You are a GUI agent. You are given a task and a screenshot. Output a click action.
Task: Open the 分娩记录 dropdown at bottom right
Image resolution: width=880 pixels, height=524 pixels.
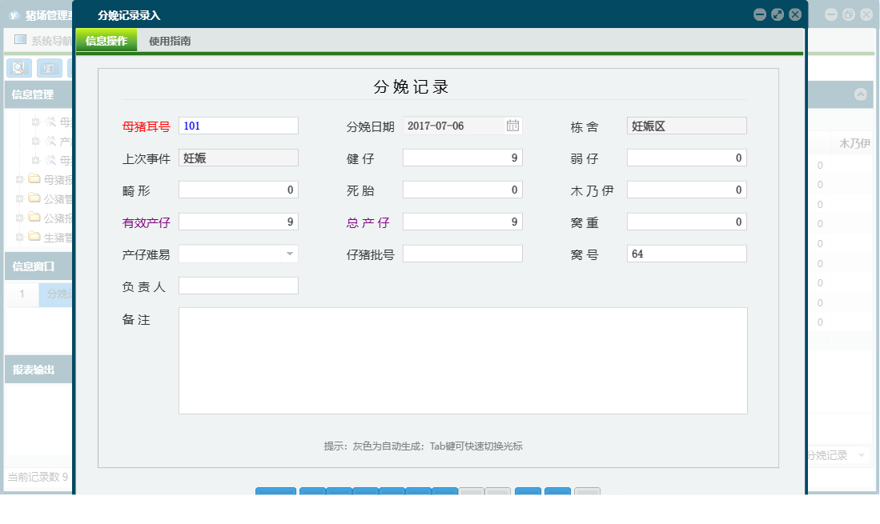click(x=863, y=456)
